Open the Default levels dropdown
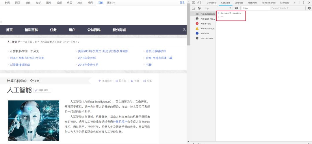Screen dimensions: 312x144 click(x=280, y=8)
